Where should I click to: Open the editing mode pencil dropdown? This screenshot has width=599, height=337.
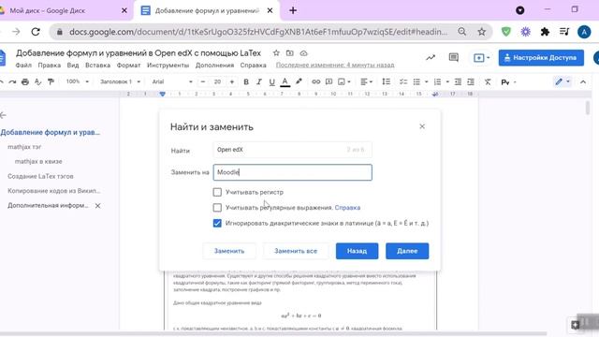562,81
